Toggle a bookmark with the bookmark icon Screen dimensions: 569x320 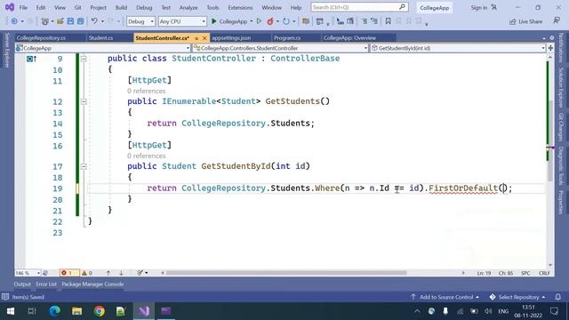388,21
